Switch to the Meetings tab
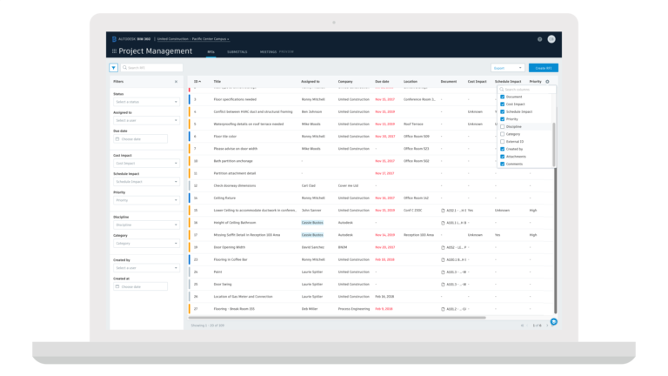 tap(268, 52)
